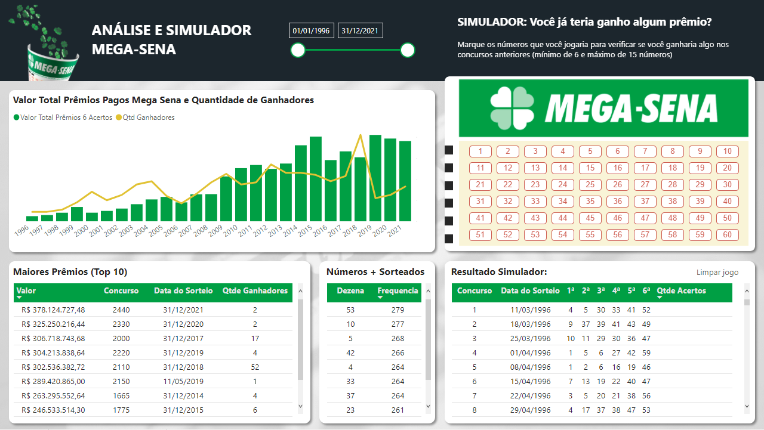Click concurso 2150 cell in Top 10
Screen dimensions: 764x430
click(x=121, y=381)
